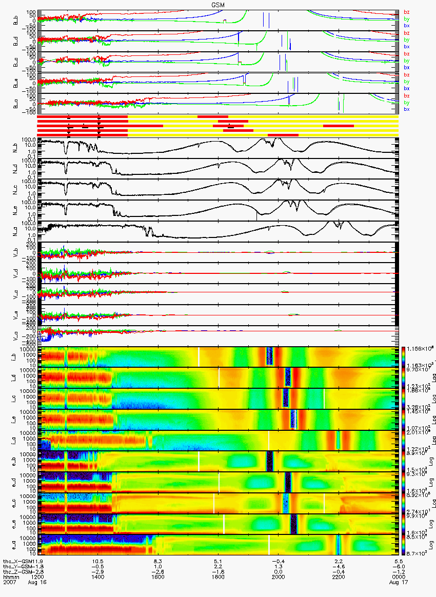Click the N_a density axis label
The image size is (436, 597).
[16, 231]
